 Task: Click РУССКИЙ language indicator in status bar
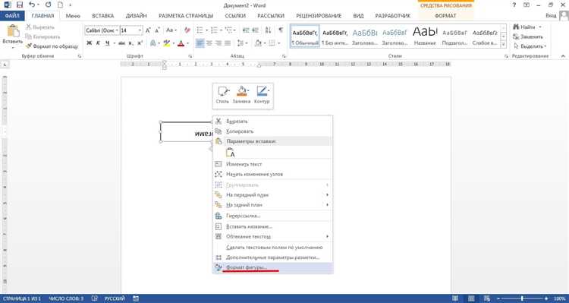(x=115, y=298)
